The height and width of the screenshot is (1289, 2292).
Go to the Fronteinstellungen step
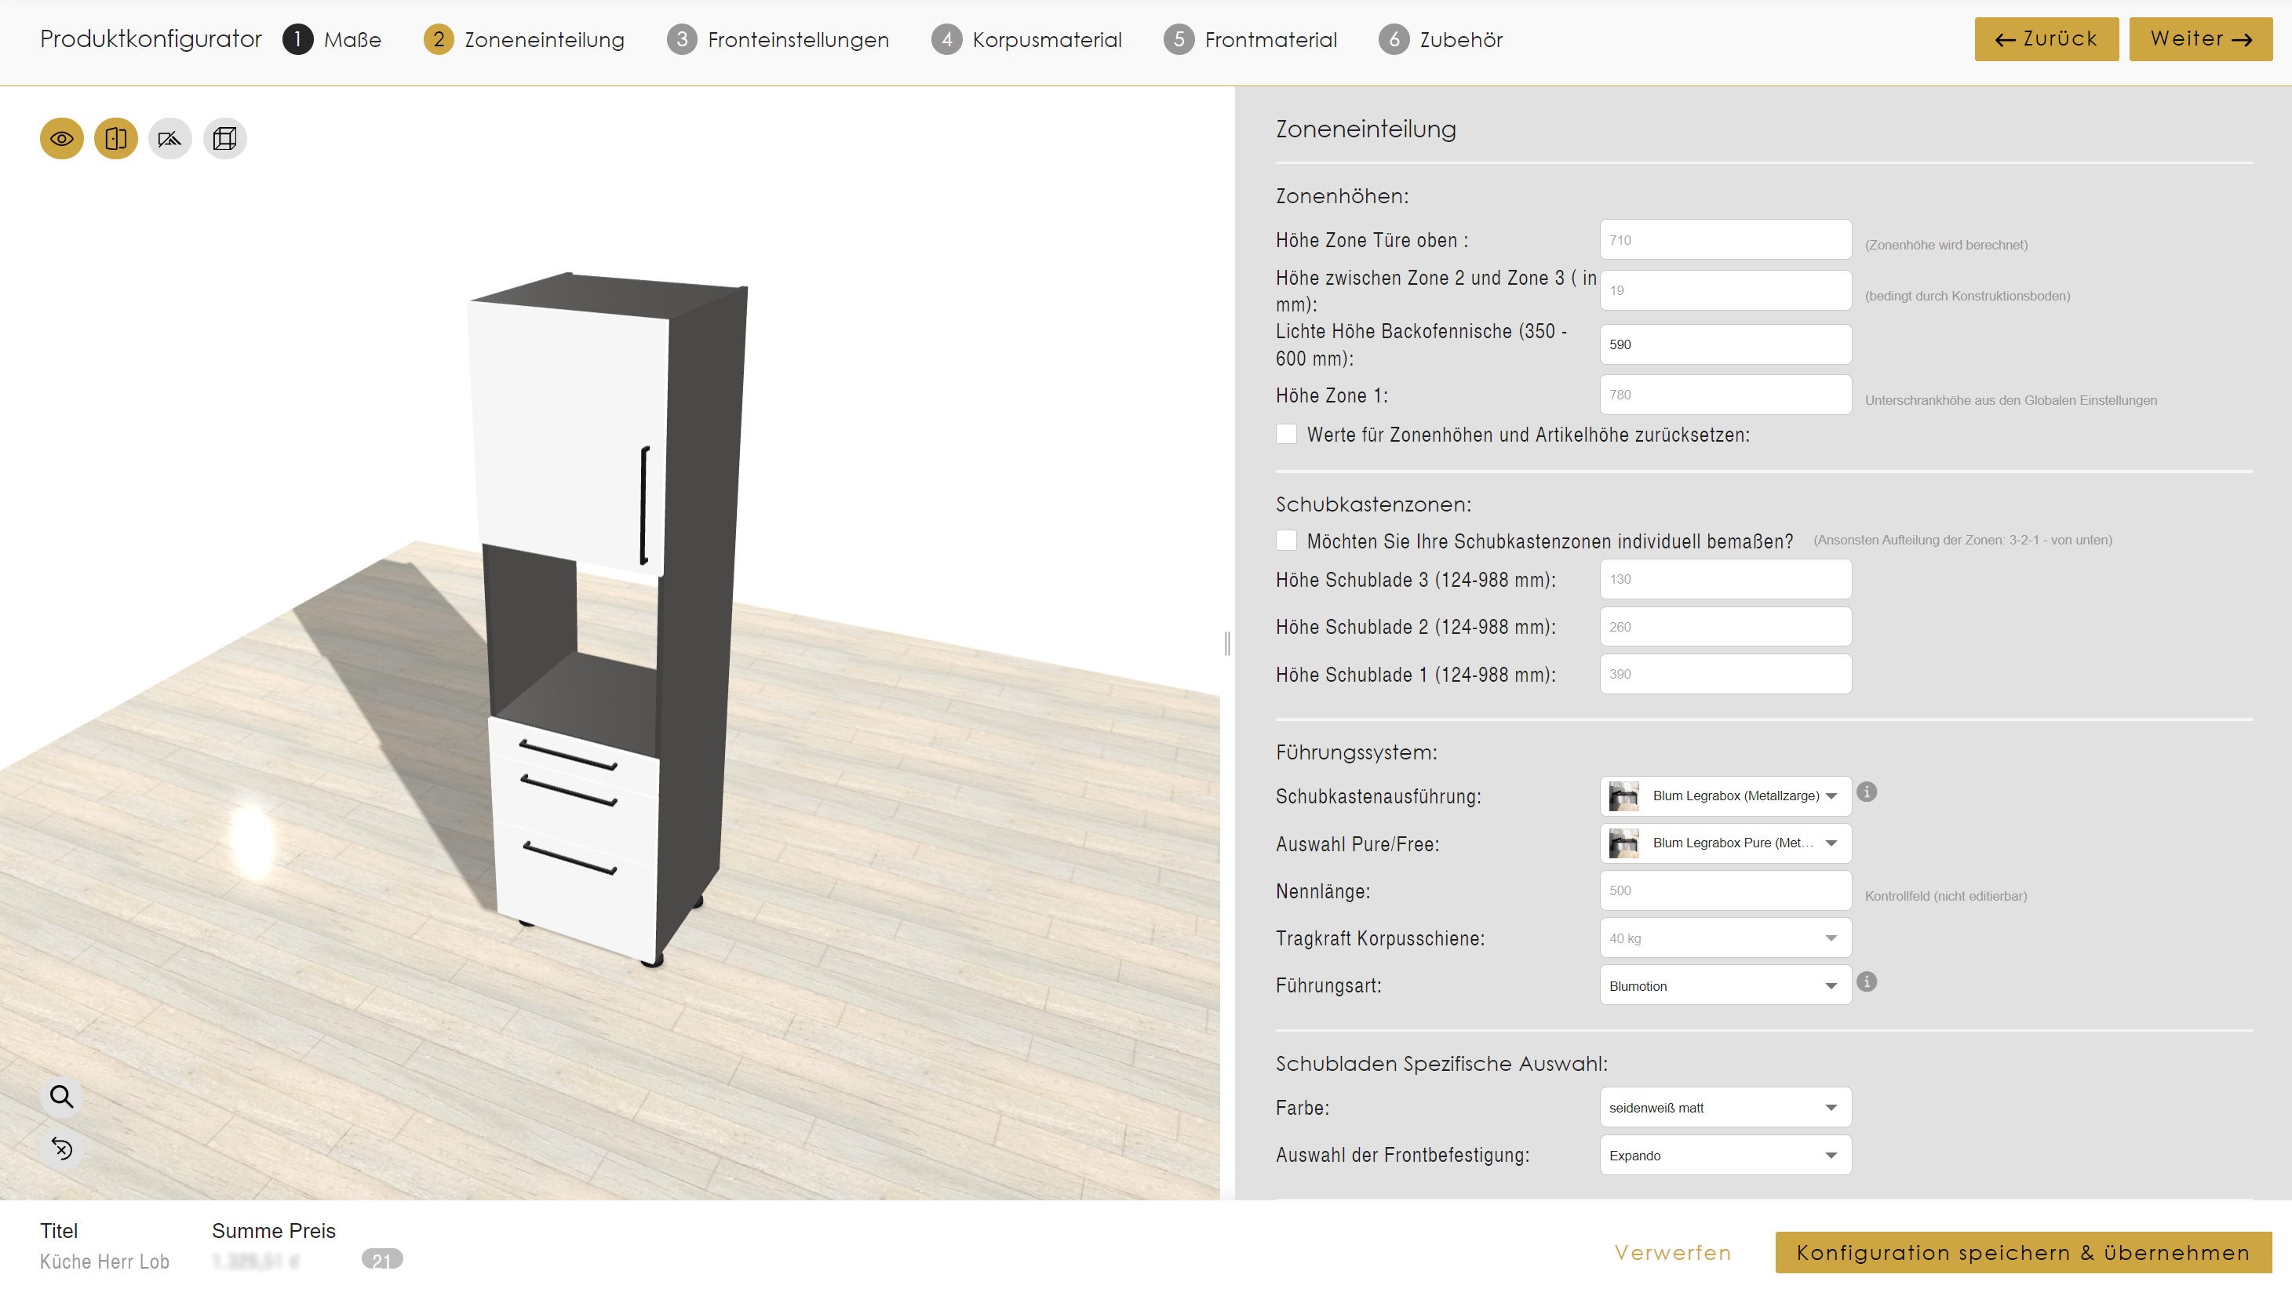(778, 39)
